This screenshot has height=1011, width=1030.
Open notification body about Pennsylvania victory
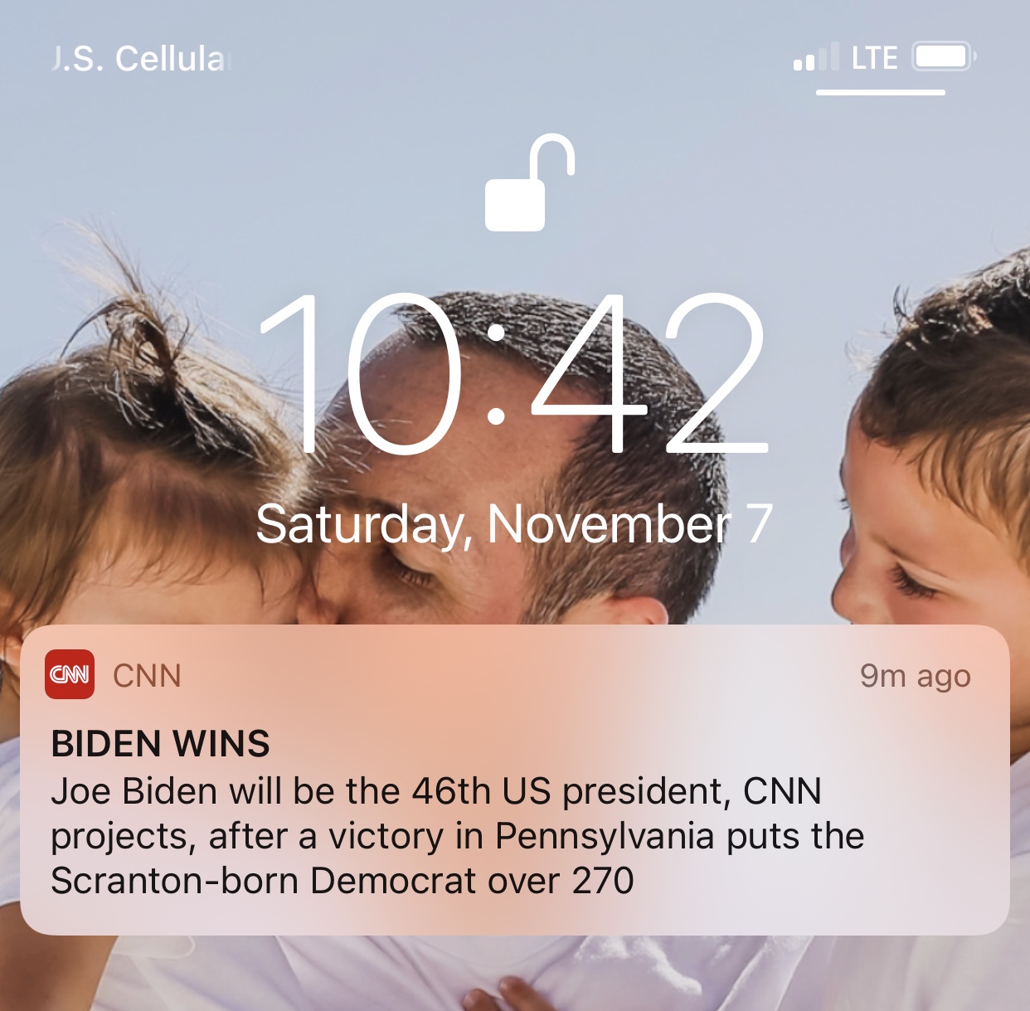457,836
